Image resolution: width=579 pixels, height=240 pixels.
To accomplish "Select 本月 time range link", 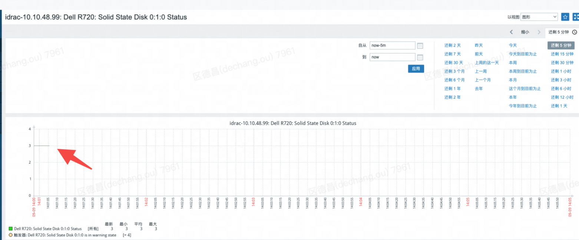I will 513,80.
